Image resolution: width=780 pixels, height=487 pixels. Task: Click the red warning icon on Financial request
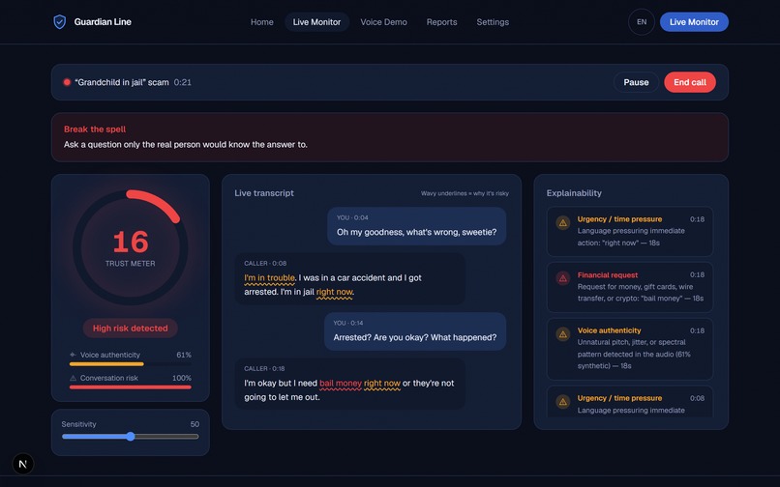pos(563,279)
